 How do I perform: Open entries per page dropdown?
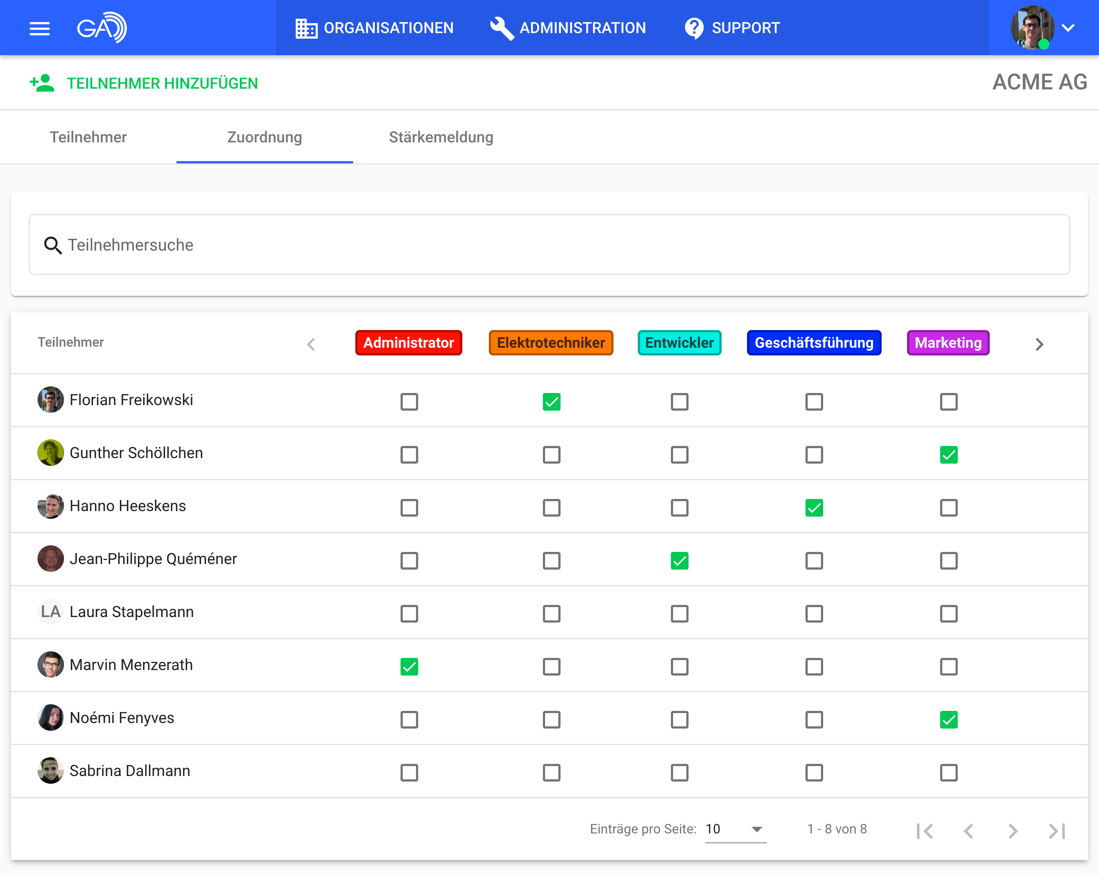[735, 829]
